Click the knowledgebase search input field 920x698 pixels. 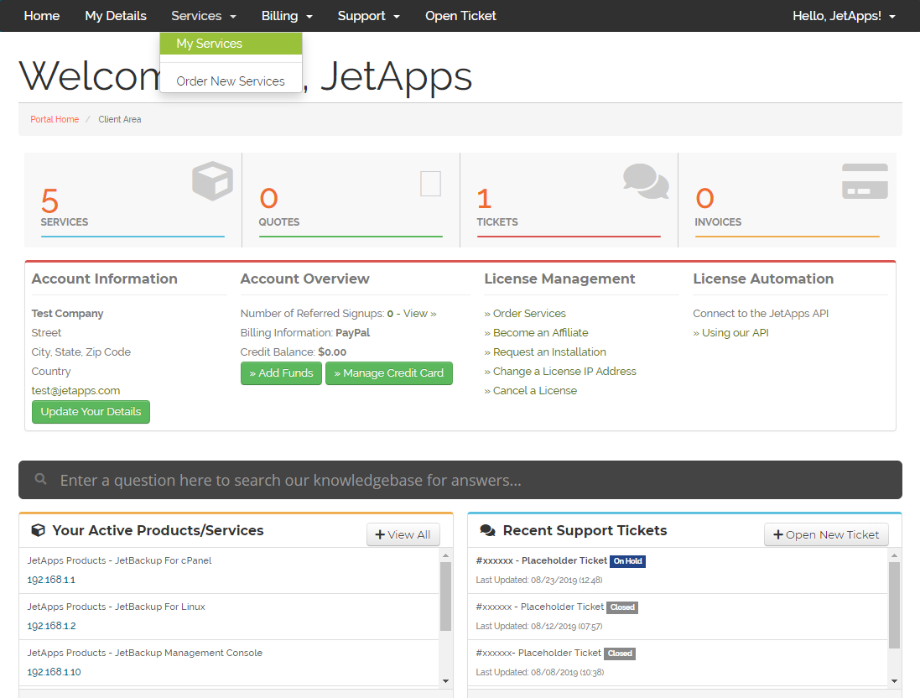click(460, 480)
